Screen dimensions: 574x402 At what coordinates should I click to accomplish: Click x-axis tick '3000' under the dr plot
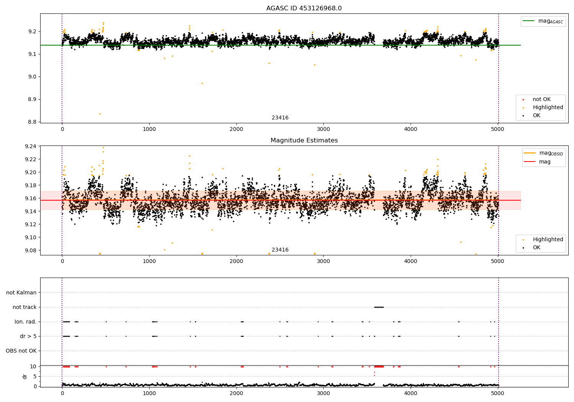tap(323, 393)
